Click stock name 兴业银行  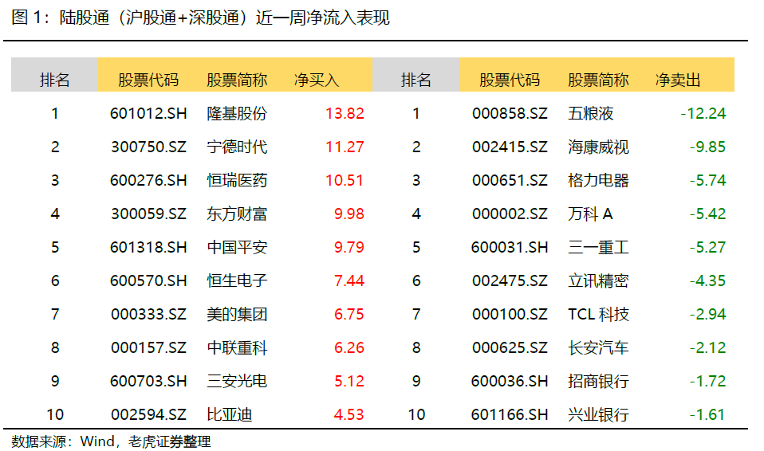[x=598, y=414]
